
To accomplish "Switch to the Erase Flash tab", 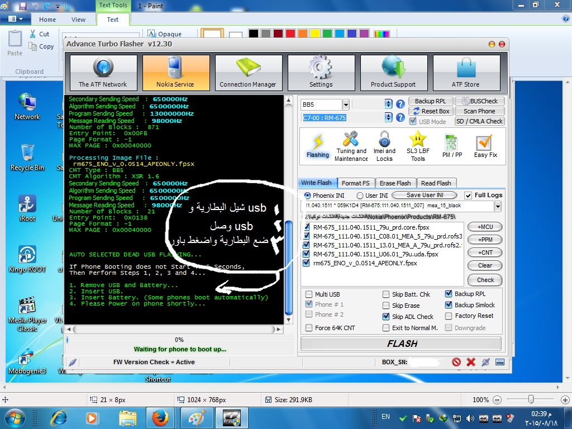I will coord(395,183).
